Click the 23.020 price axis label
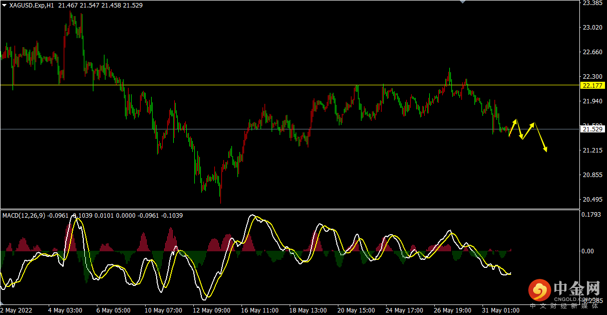The image size is (607, 315). [x=591, y=28]
